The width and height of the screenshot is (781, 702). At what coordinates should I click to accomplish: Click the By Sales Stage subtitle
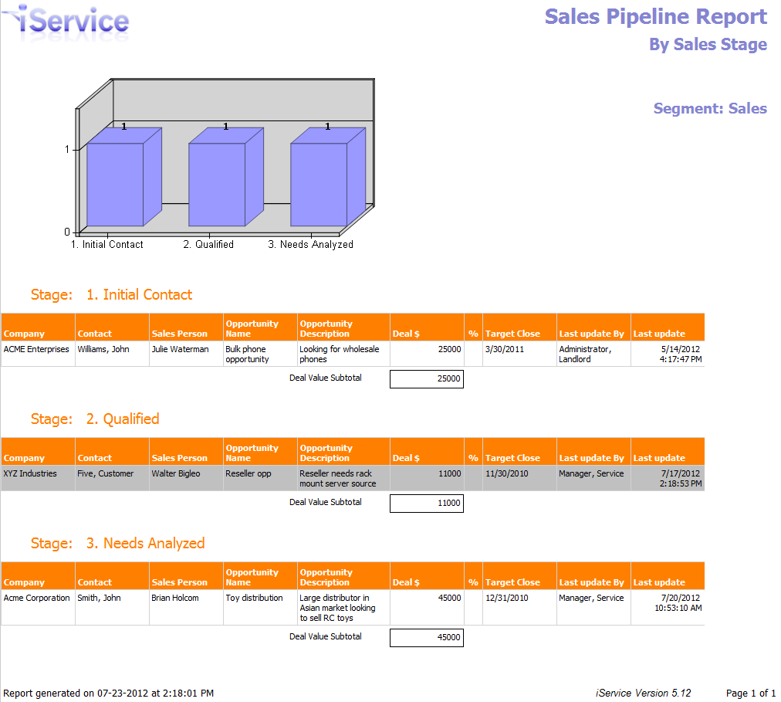(708, 44)
